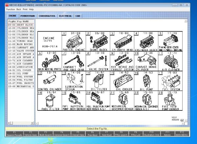The image size is (197, 144).
Task: Open Valve System 13-10 illustration
Action: [98, 61]
